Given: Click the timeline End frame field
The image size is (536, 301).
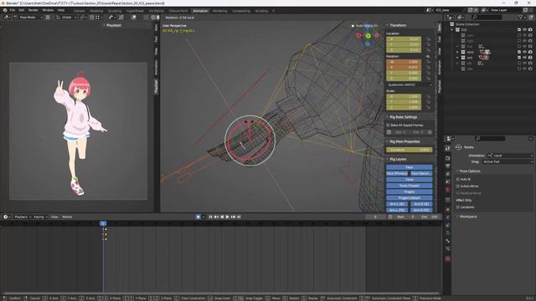Looking at the screenshot, I should 429,217.
